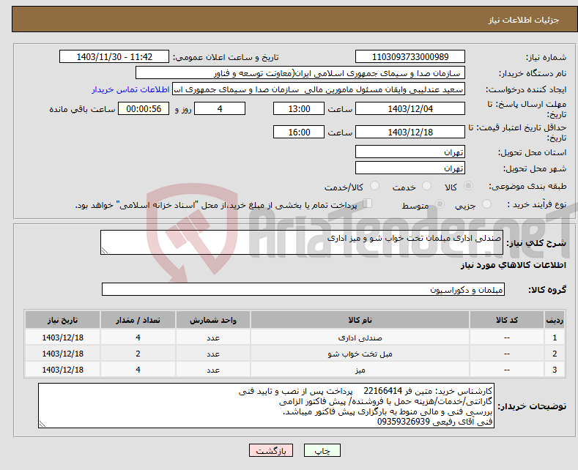Viewport: 578px width, 470px height.
Task: Toggle the اسناد خزانه اسلامی payment checkbox
Action: [x=368, y=203]
